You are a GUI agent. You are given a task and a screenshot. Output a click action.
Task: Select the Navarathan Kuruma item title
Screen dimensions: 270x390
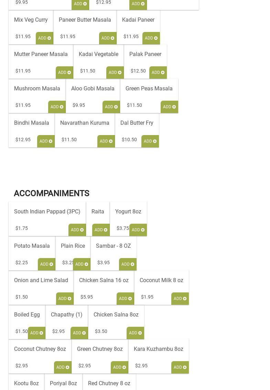click(x=85, y=123)
